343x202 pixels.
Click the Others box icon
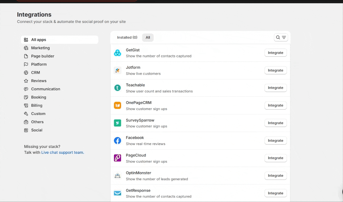click(26, 122)
